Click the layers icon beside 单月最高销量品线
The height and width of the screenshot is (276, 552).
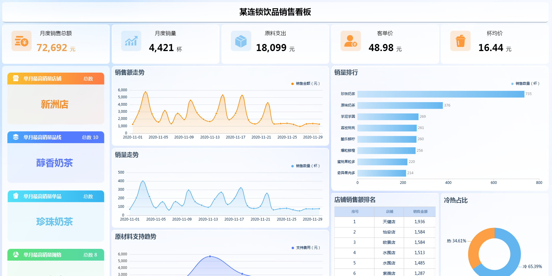point(16,137)
